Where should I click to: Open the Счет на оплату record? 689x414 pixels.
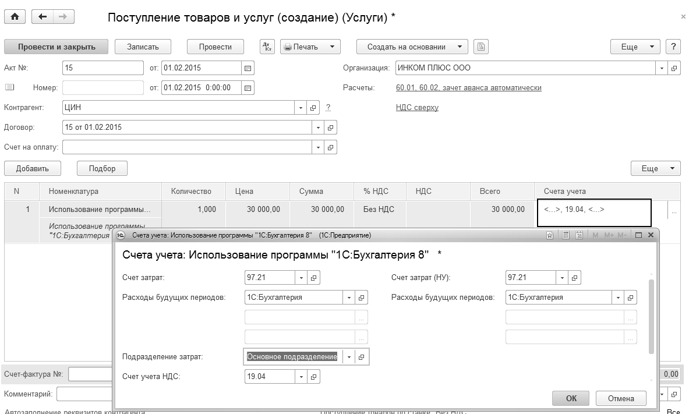pos(330,147)
